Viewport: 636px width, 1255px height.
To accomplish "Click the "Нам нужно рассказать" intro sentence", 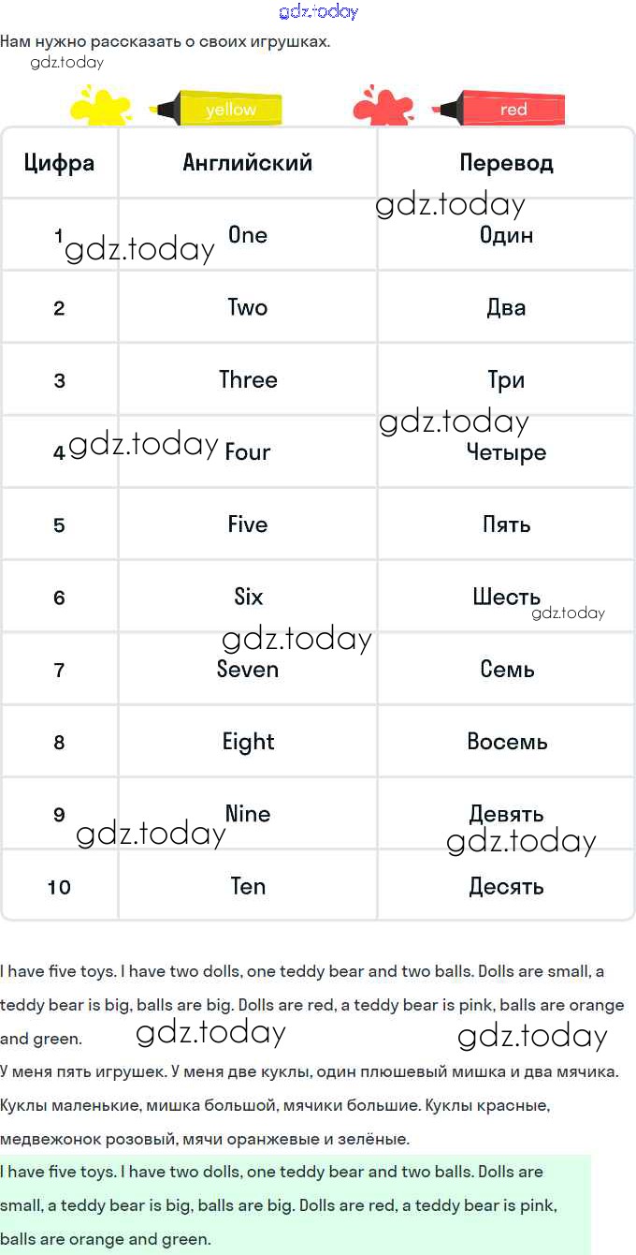I will point(166,41).
